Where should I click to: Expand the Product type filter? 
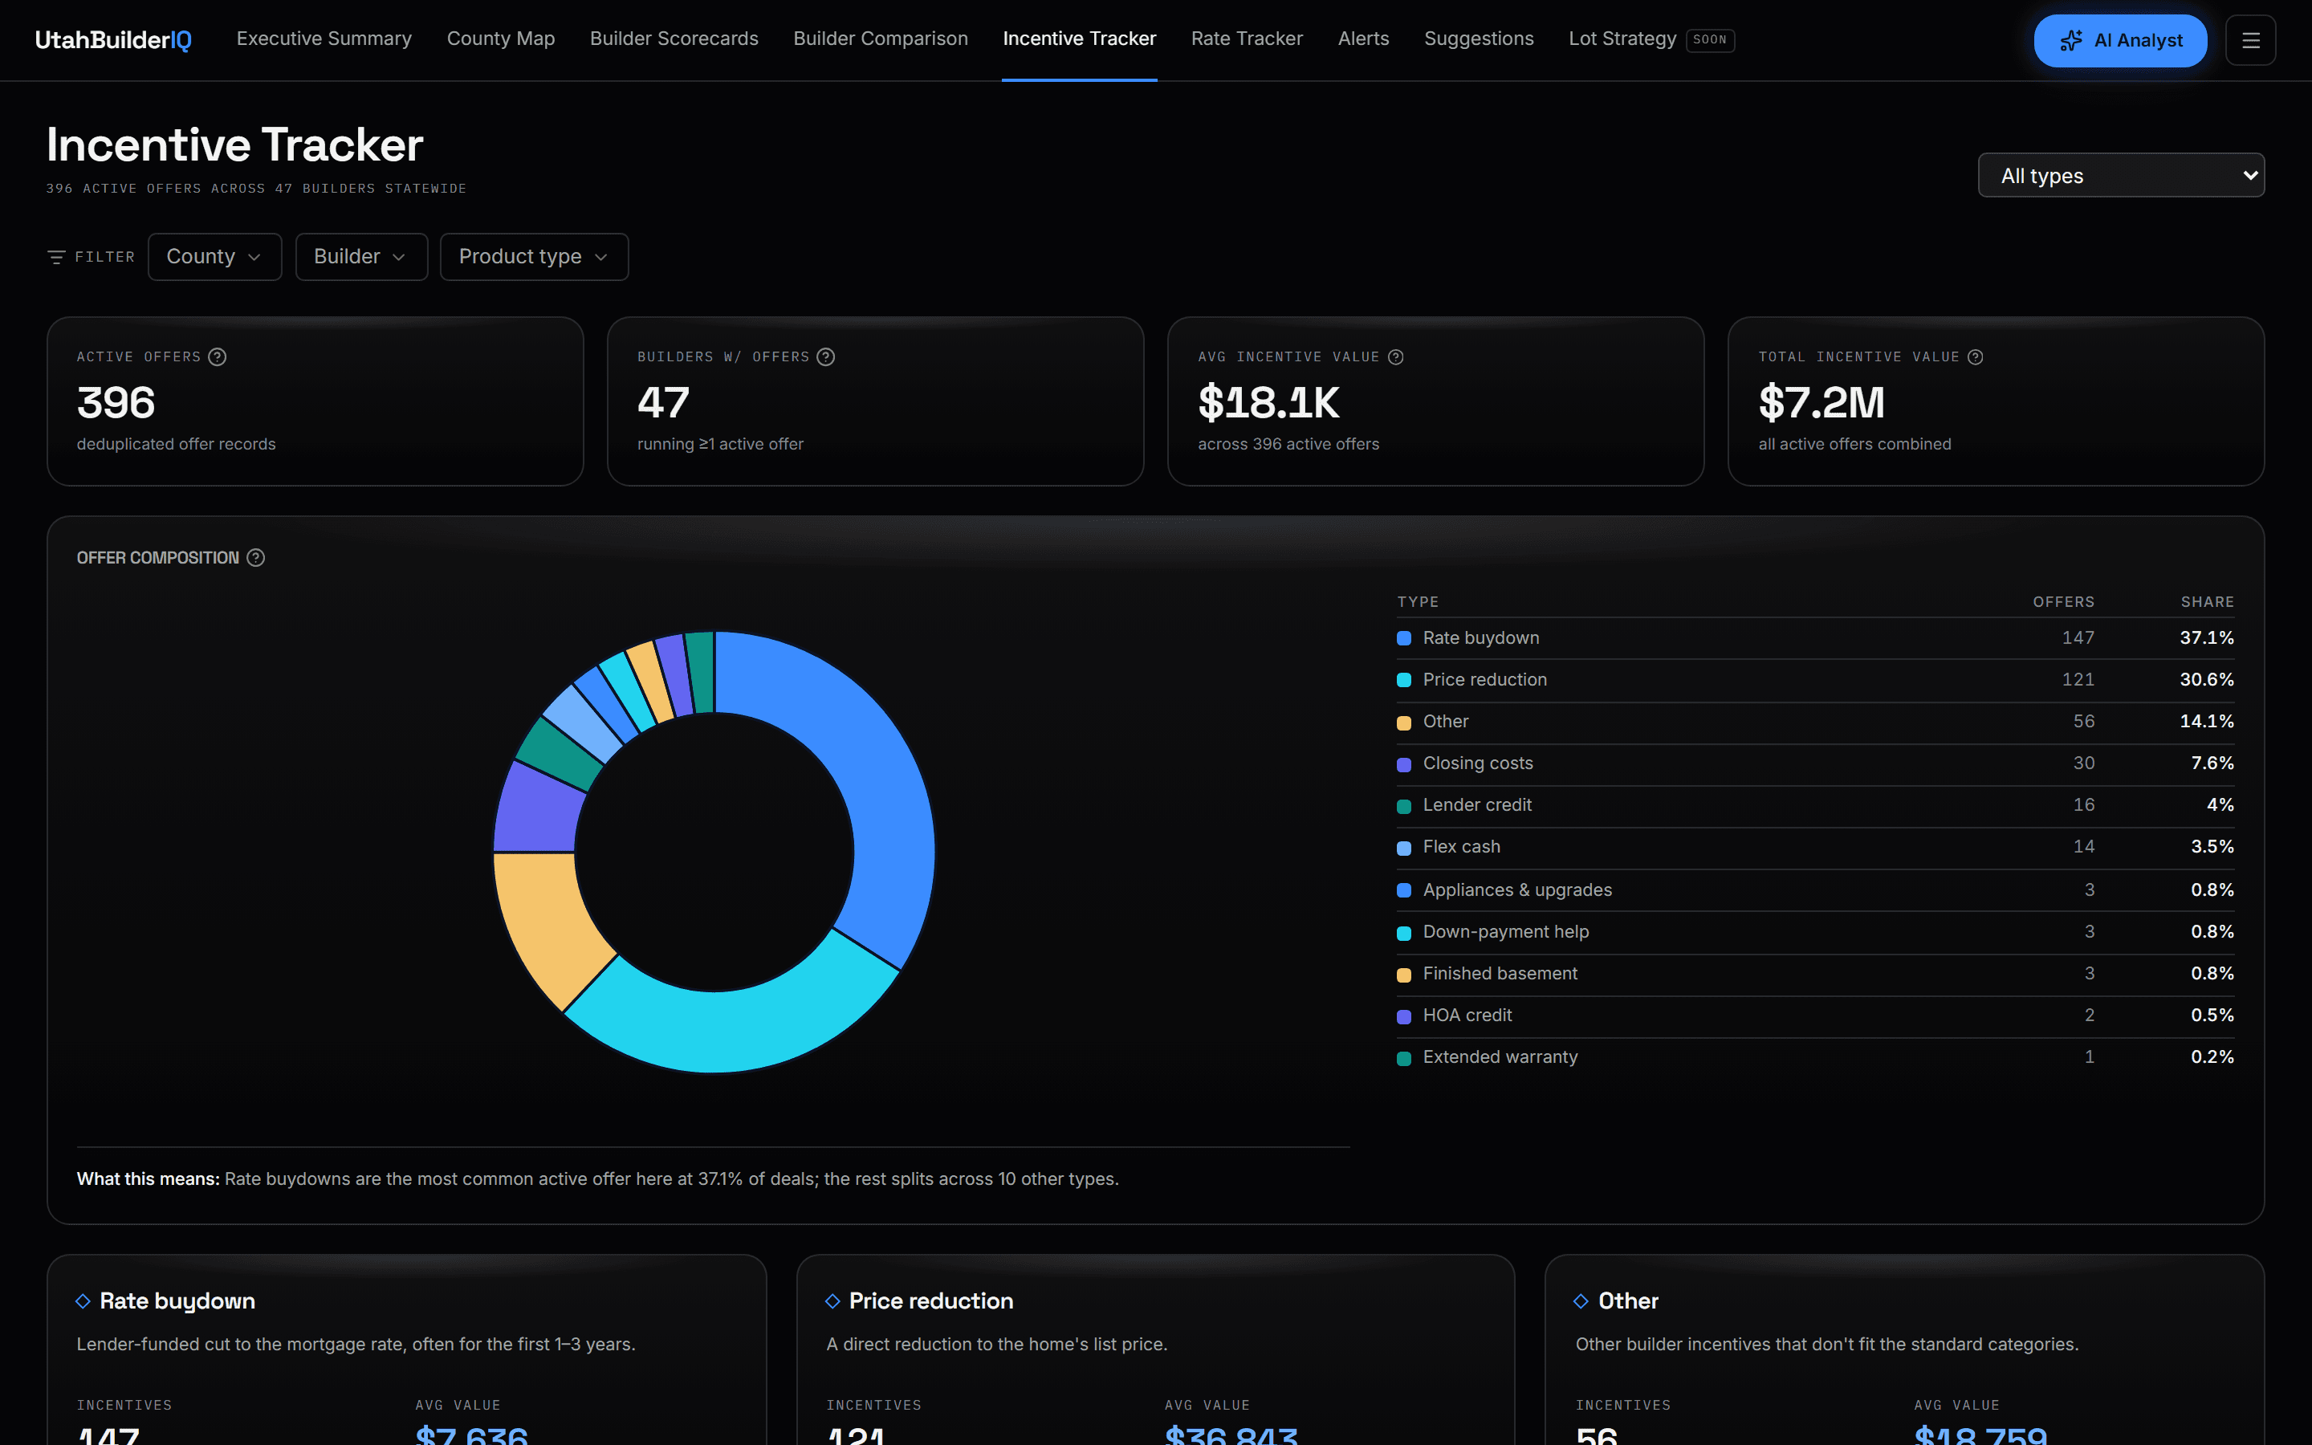[x=533, y=257]
